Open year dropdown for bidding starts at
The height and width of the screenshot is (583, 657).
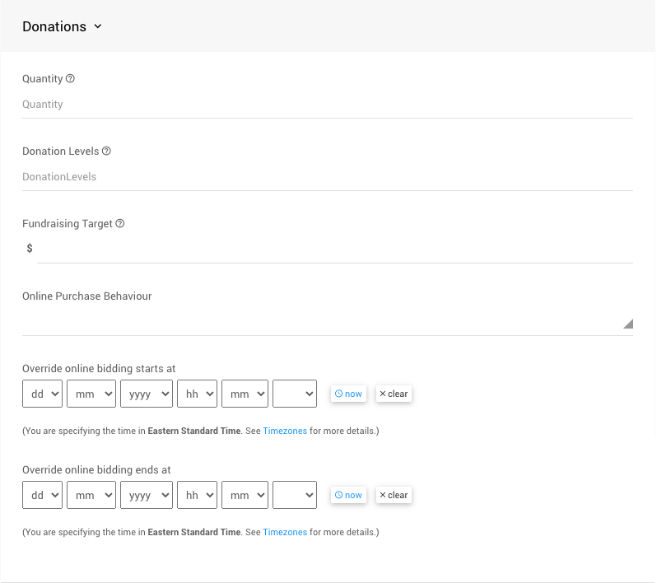tap(146, 394)
